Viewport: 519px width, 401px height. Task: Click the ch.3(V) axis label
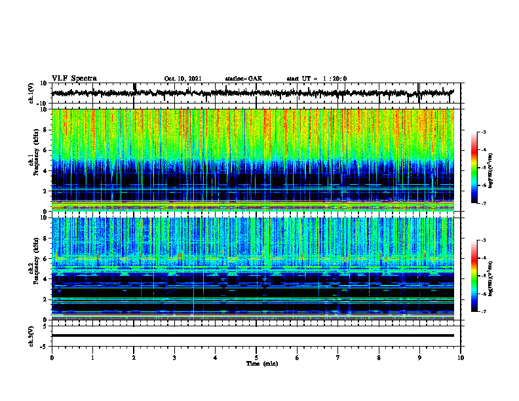click(x=31, y=336)
